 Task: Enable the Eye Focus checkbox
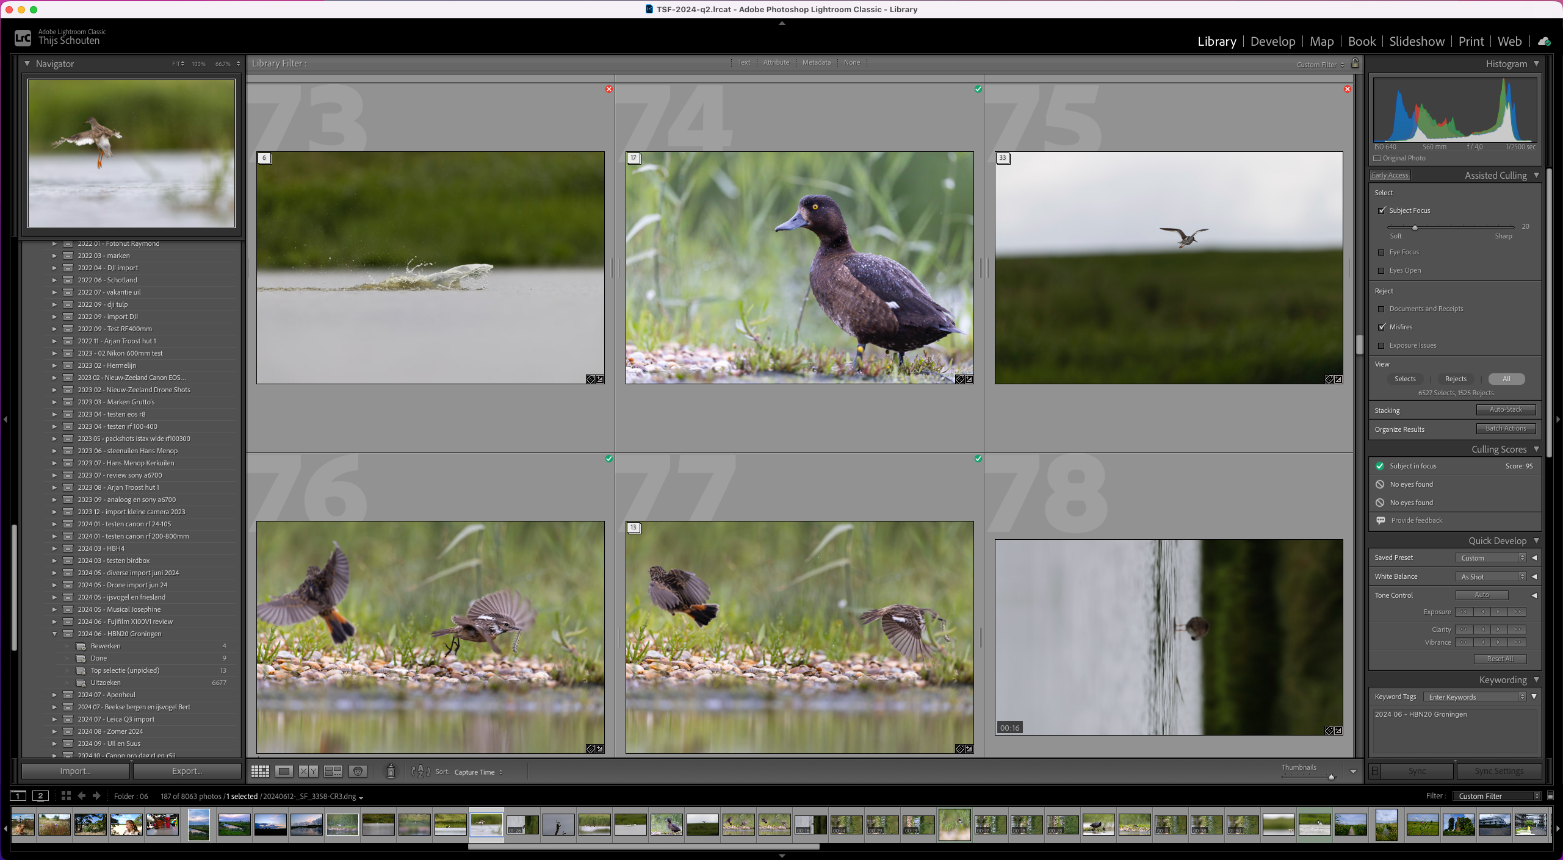(x=1382, y=252)
